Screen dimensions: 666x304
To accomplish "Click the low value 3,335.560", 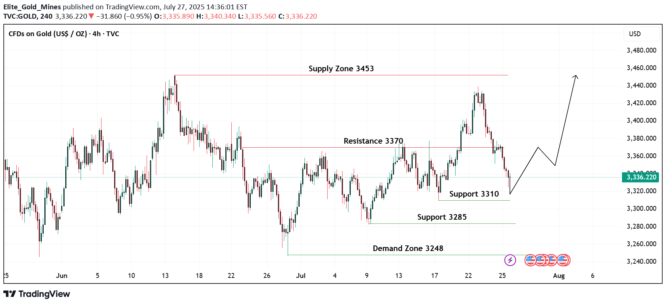I will pos(260,16).
